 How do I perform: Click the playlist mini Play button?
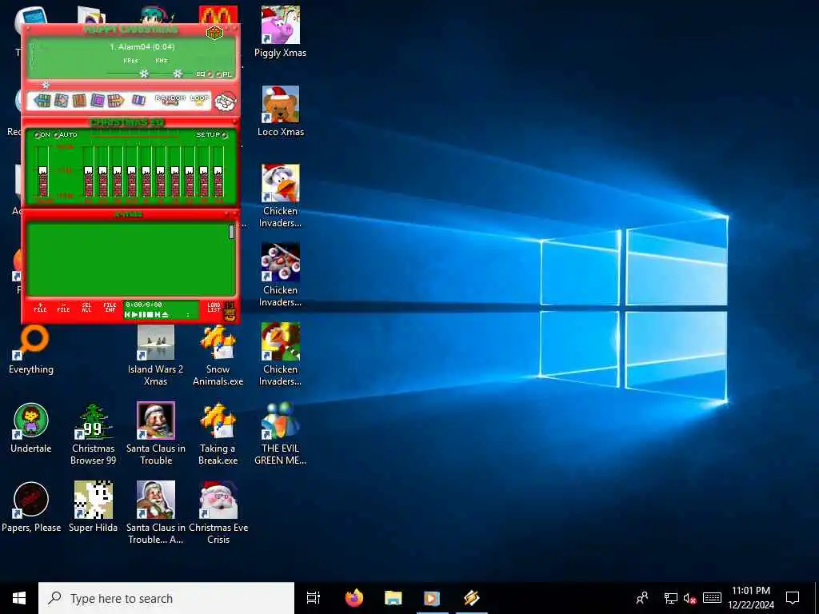(x=134, y=315)
